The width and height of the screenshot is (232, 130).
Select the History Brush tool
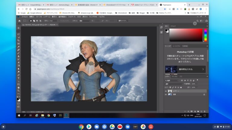(18, 59)
